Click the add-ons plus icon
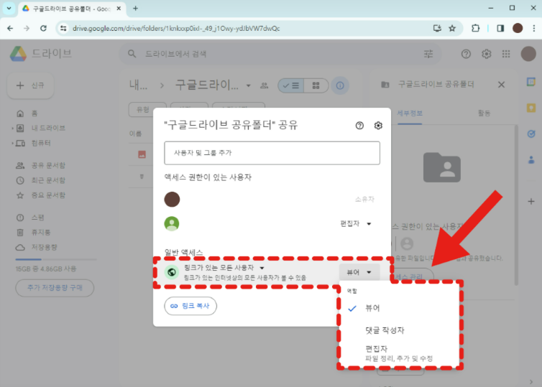This screenshot has width=542, height=387. 531,201
